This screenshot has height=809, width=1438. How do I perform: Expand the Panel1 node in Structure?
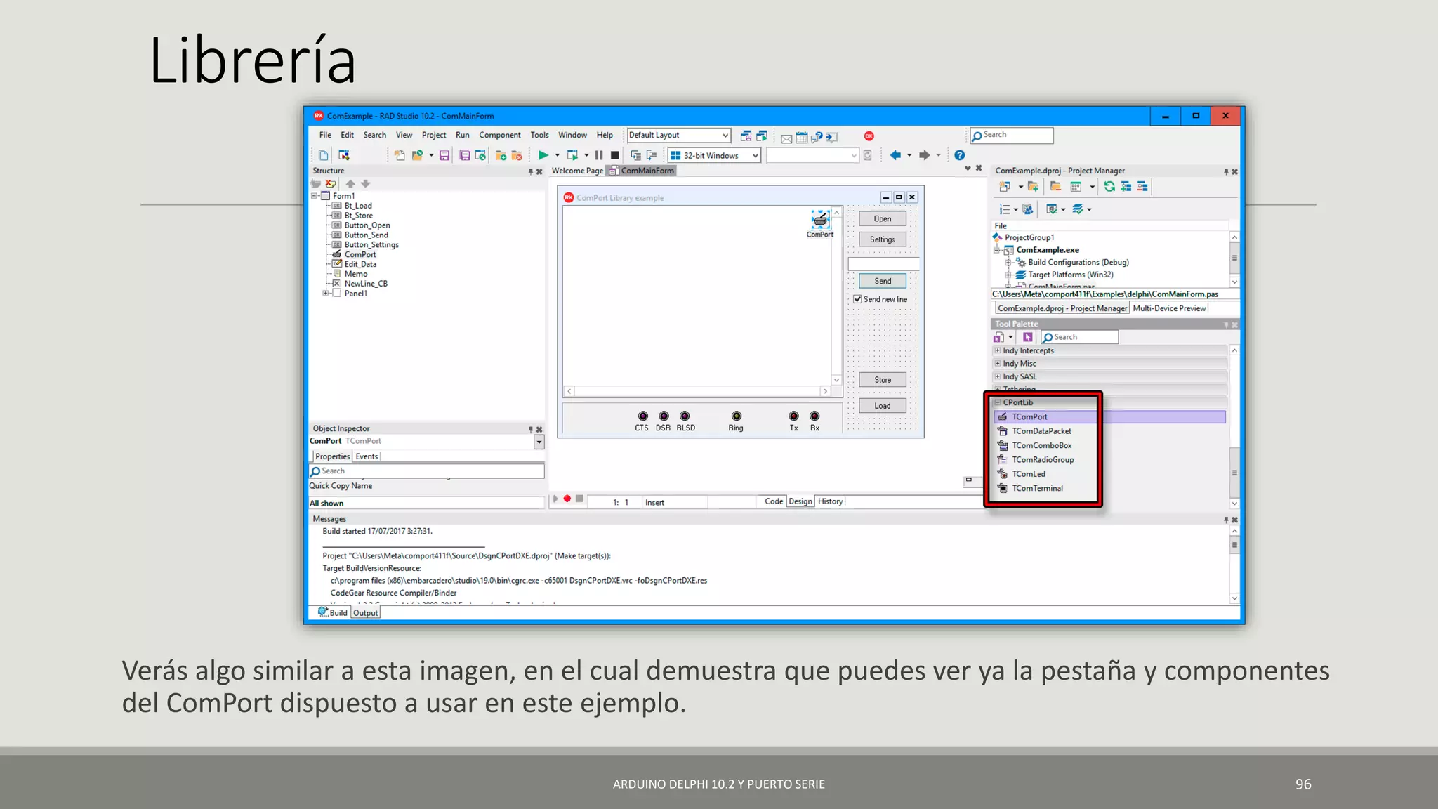[x=325, y=294]
